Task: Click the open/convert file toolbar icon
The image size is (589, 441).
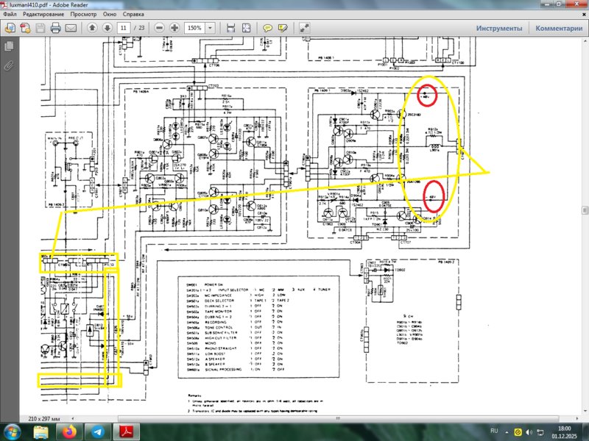Action: [x=10, y=28]
